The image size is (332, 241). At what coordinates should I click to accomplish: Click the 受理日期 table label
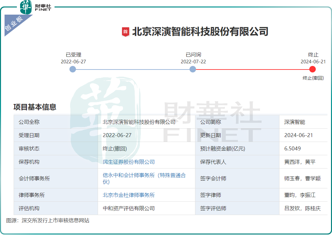pos(29,135)
